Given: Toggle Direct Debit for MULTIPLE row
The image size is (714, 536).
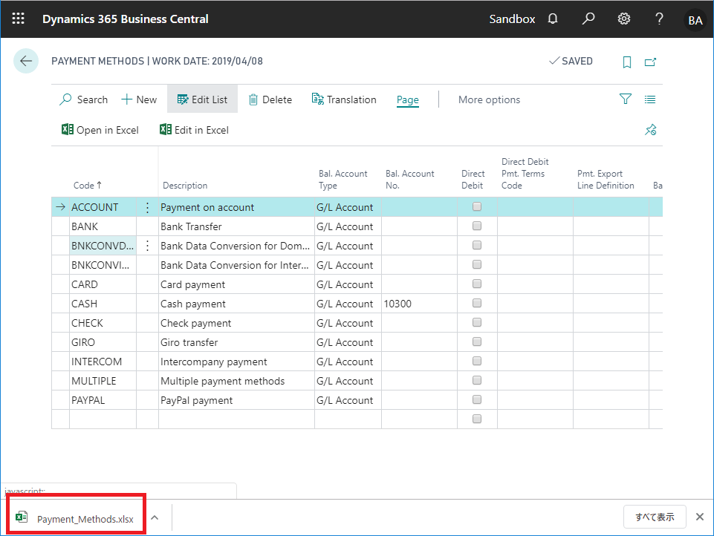Looking at the screenshot, I should (477, 380).
